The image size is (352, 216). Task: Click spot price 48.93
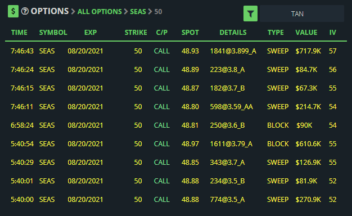[190, 51]
